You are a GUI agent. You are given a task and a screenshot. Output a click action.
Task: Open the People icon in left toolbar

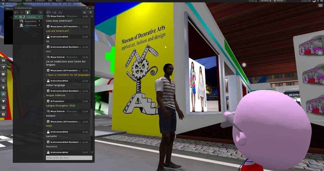coord(4,60)
